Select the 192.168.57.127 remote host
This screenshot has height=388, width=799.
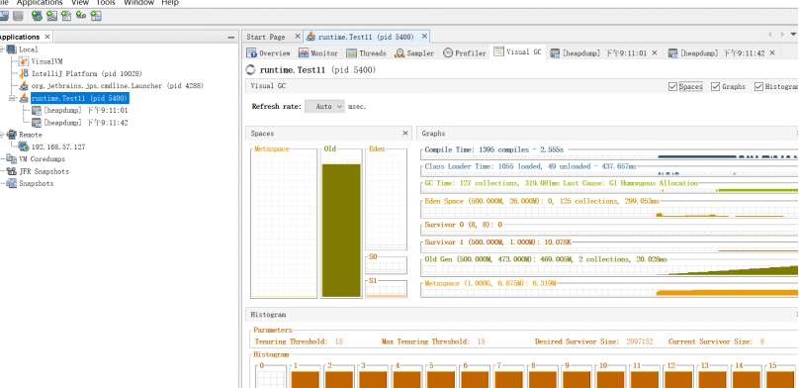pyautogui.click(x=58, y=146)
